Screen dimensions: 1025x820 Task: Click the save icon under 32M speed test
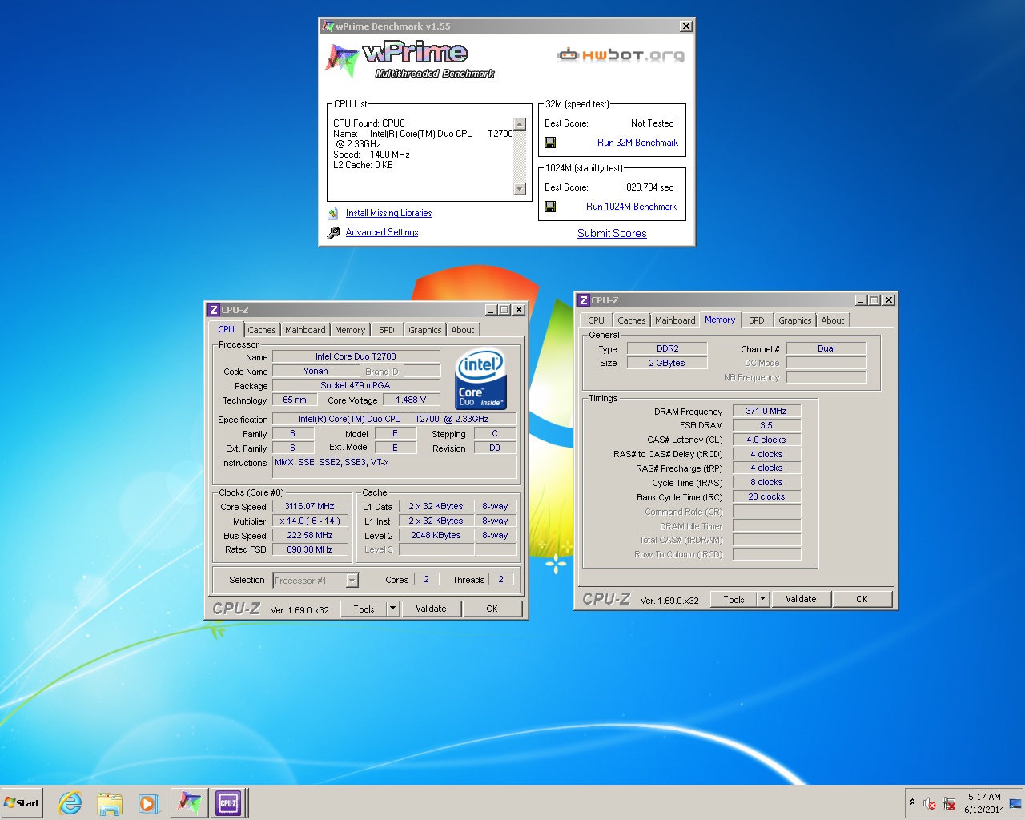pyautogui.click(x=550, y=143)
